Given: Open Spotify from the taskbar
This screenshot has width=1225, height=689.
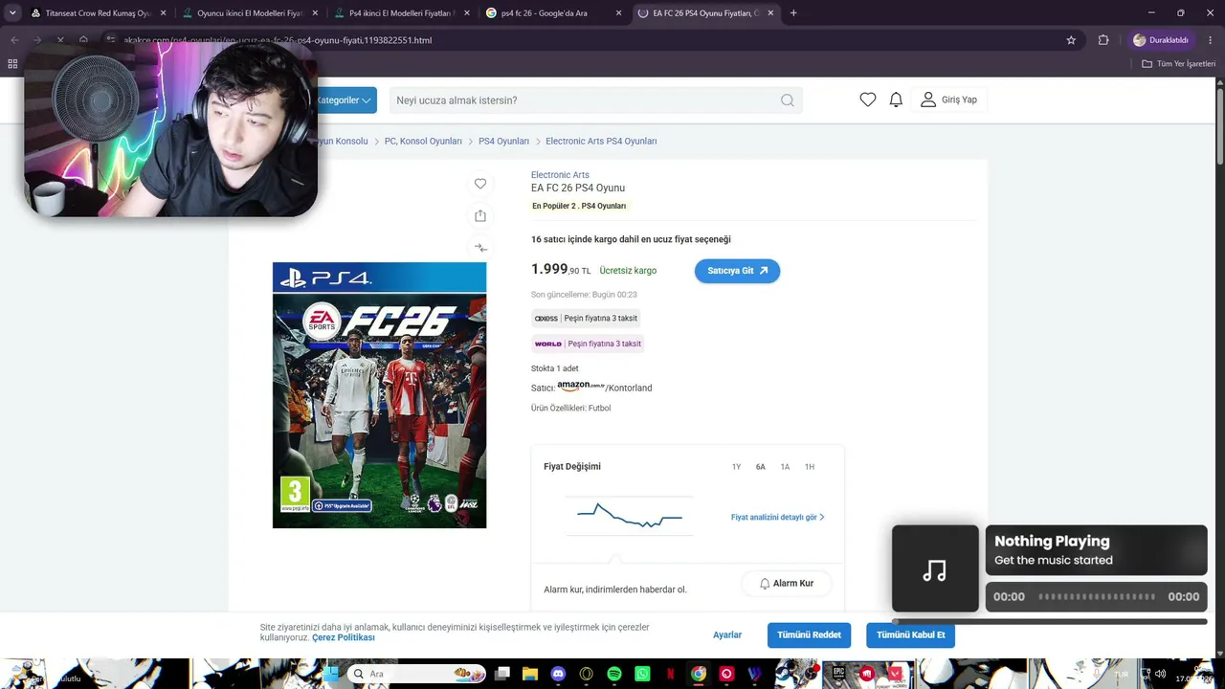Looking at the screenshot, I should (x=614, y=674).
